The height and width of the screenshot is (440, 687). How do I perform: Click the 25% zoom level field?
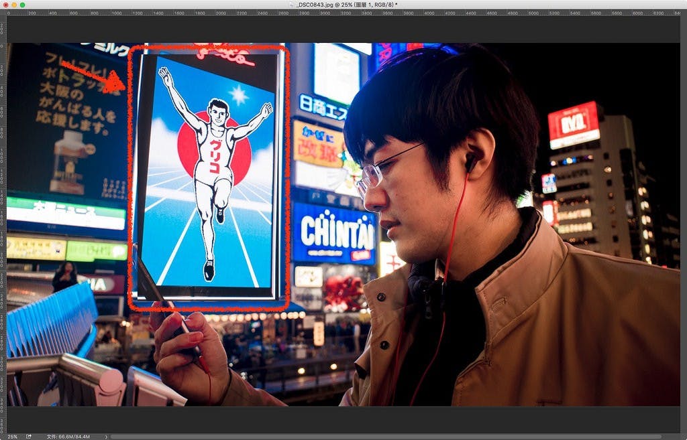[12, 437]
